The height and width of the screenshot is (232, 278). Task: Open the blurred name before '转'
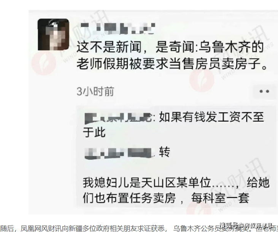[119, 153]
